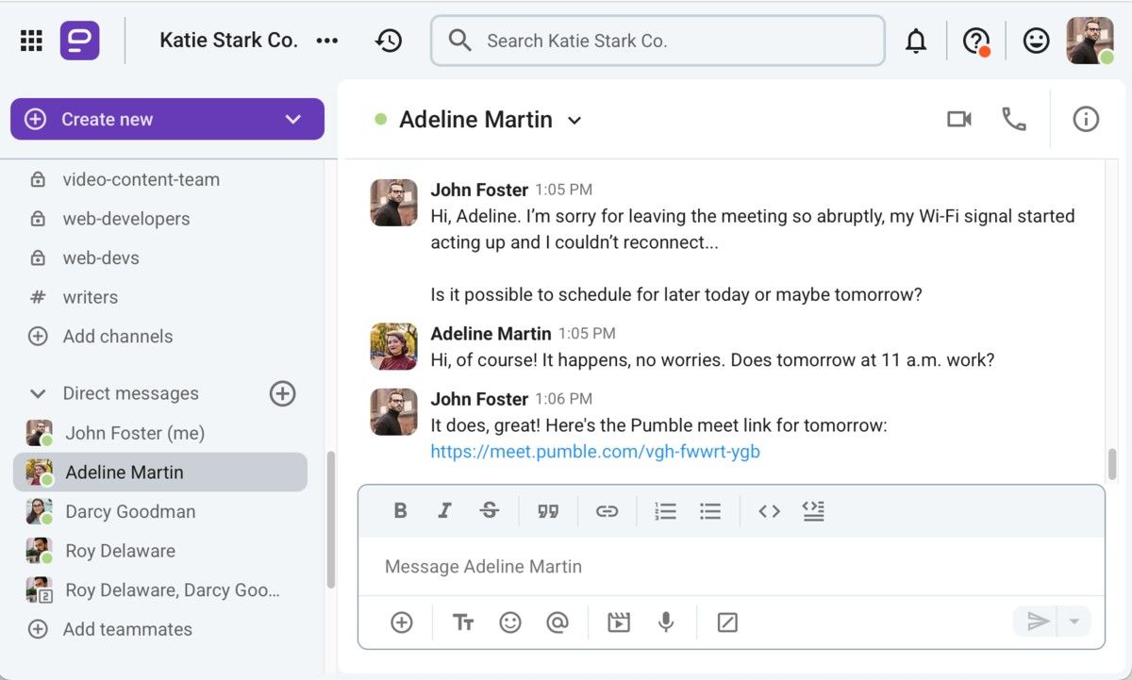Open the web-developers channel
The image size is (1132, 680).
(x=125, y=219)
